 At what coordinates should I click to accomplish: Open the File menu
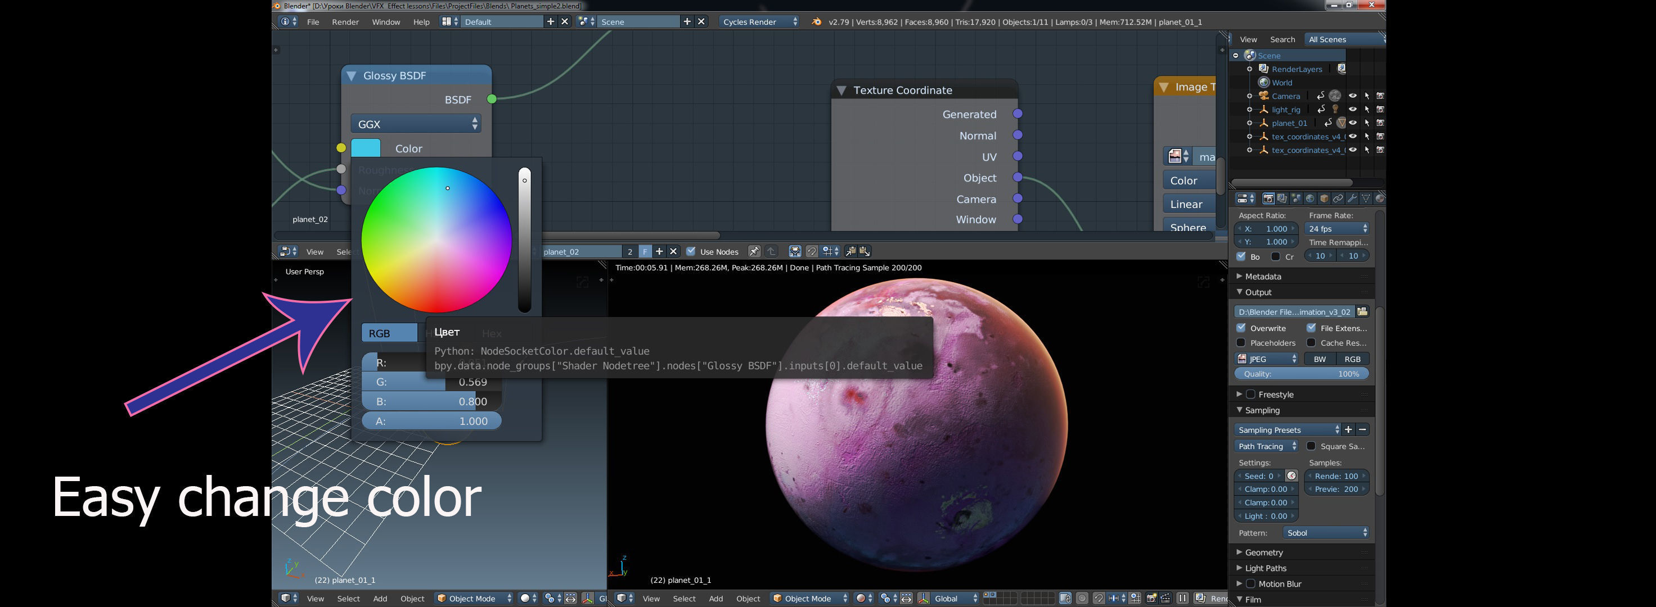pos(313,22)
